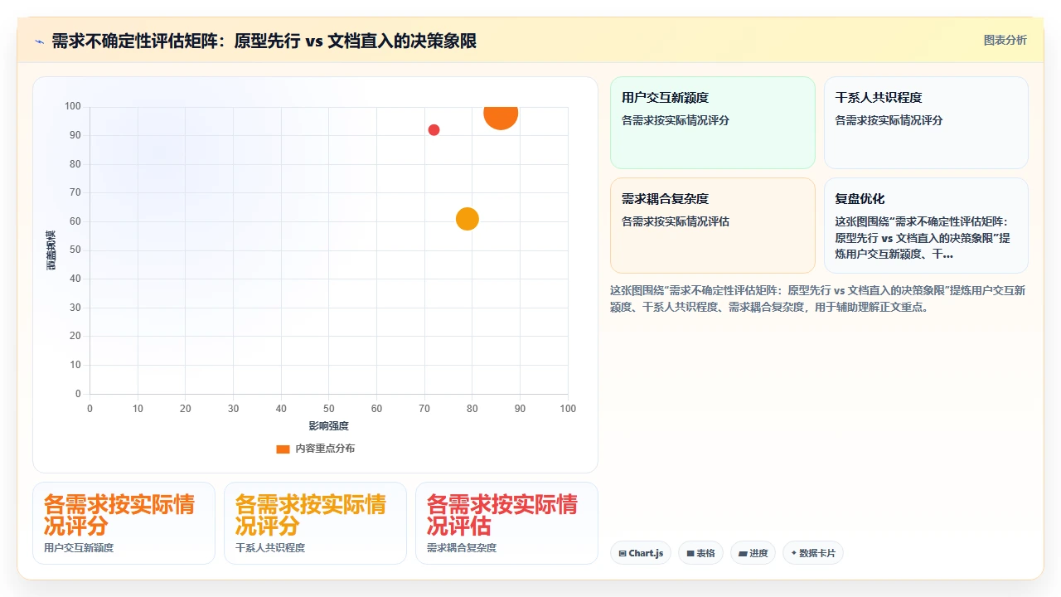Viewport: 1061px width, 597px height.
Task: Click the 内容重点分布 legend text
Action: (x=325, y=449)
